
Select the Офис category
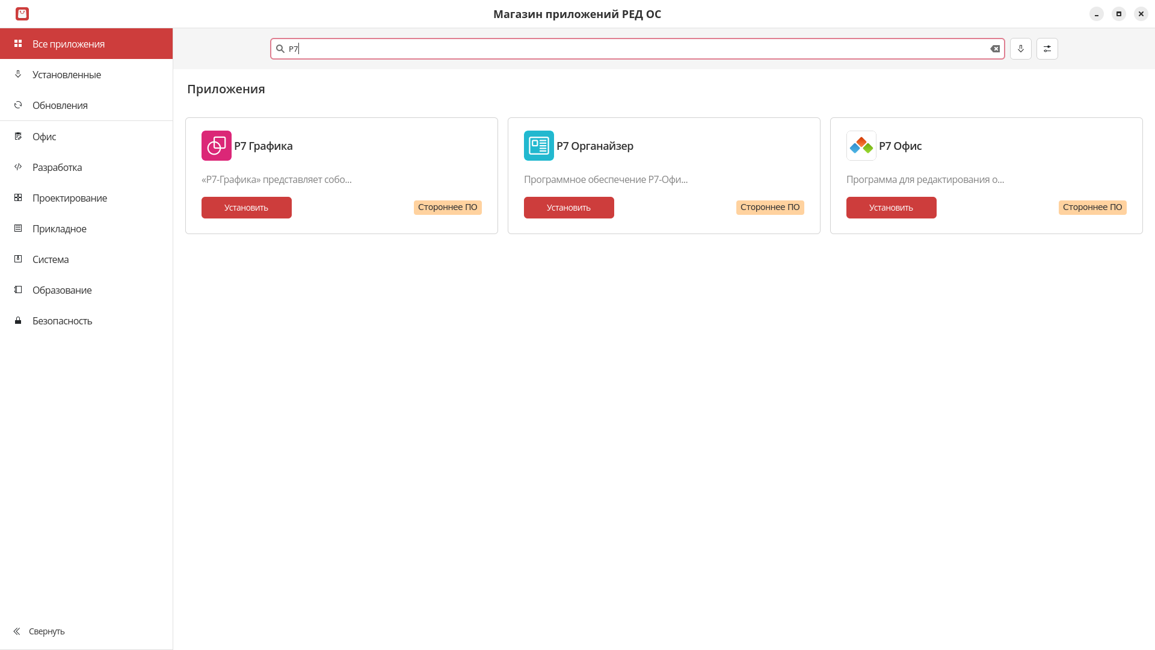pyautogui.click(x=44, y=137)
